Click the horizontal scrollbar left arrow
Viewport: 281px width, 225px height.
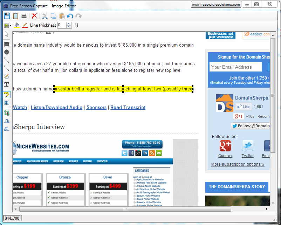(16, 209)
